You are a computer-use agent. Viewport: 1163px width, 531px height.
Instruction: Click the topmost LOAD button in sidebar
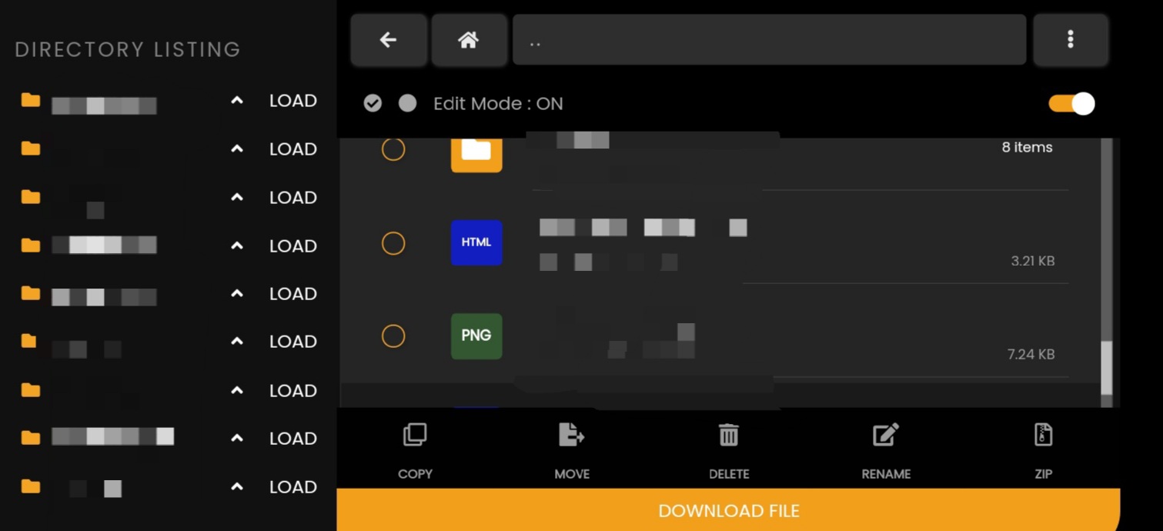[292, 100]
